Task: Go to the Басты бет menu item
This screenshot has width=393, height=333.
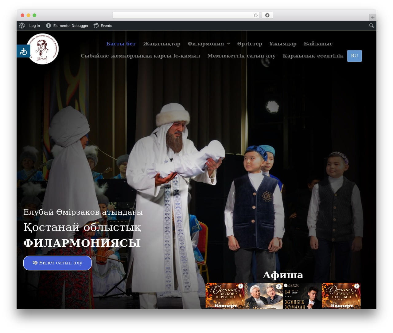Action: [x=121, y=44]
